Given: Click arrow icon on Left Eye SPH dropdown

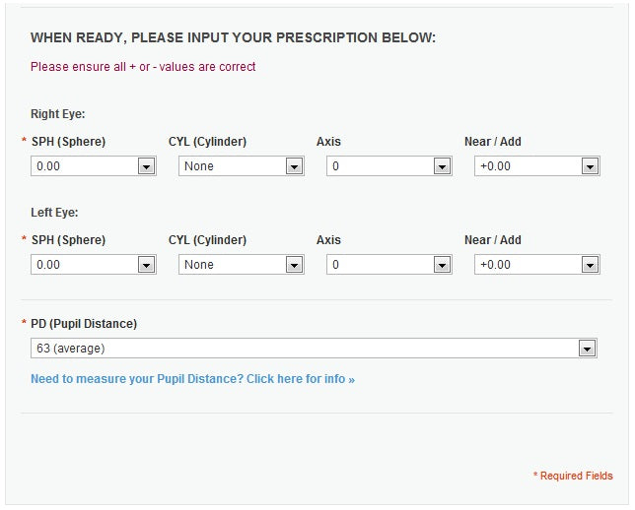Looking at the screenshot, I should [x=146, y=265].
